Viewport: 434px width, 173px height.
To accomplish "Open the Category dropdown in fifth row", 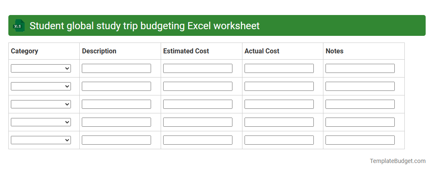I will tap(41, 140).
